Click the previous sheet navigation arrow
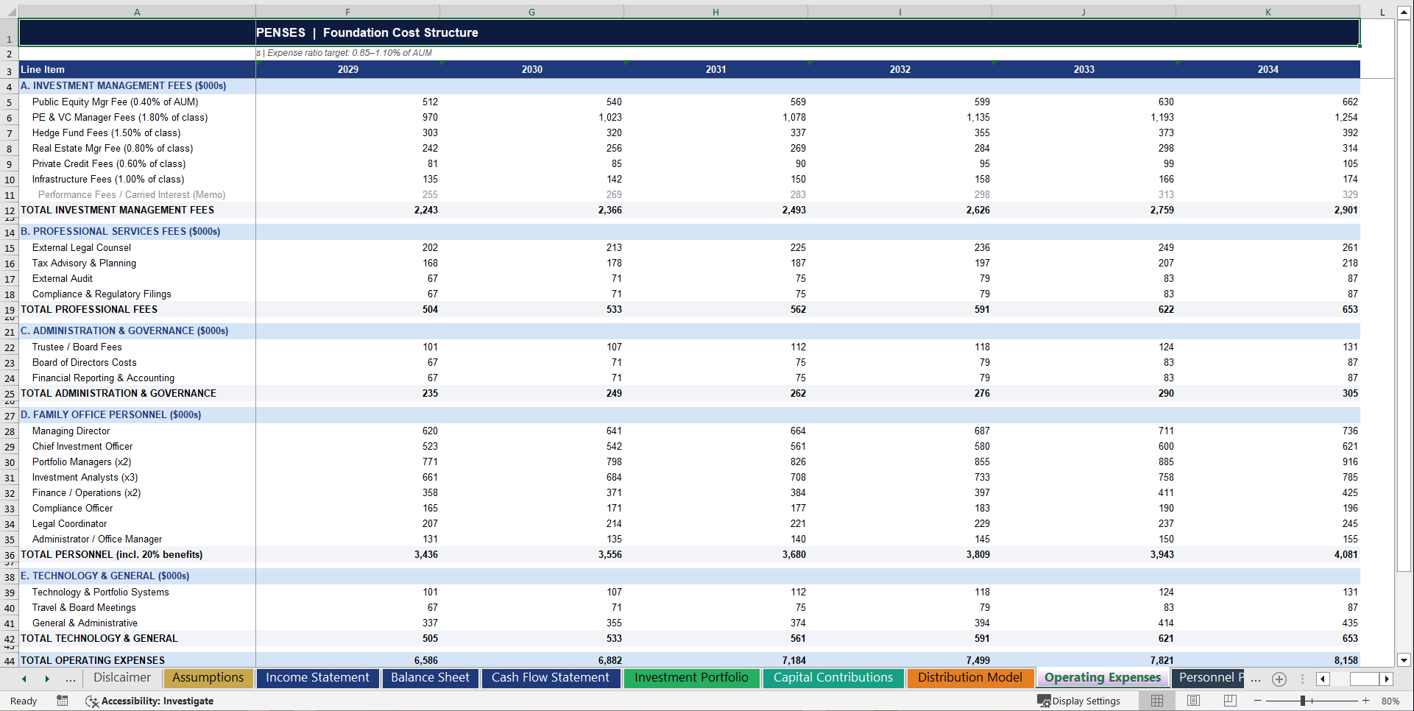Screen dimensions: 1414x711 click(x=24, y=679)
